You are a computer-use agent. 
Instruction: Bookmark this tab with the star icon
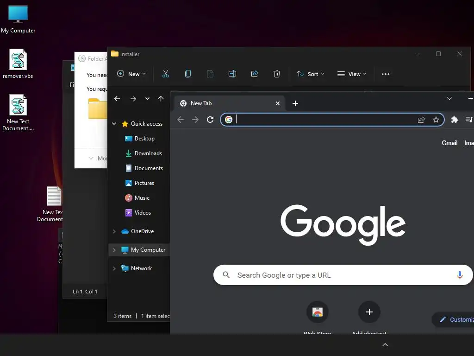tap(436, 120)
